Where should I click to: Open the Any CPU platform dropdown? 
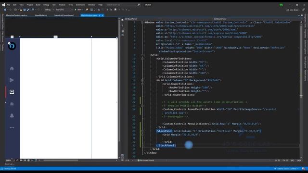click(x=64, y=10)
